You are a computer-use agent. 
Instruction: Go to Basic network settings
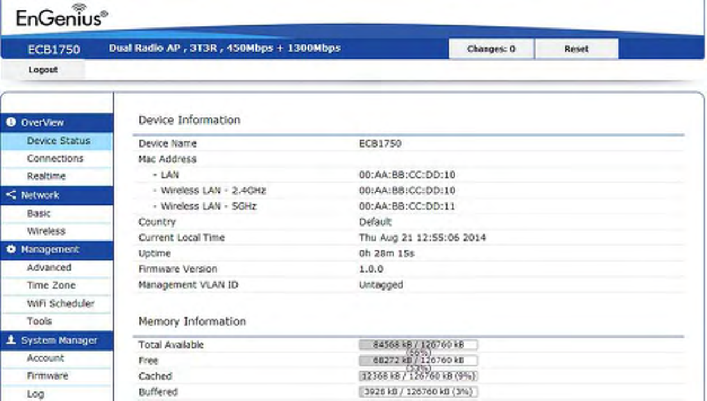pos(39,214)
